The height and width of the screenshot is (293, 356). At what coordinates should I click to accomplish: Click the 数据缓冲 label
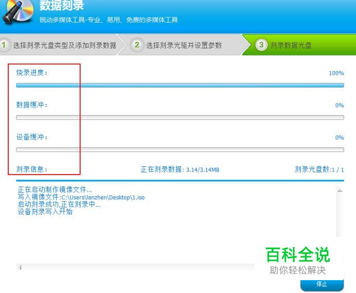coord(32,105)
